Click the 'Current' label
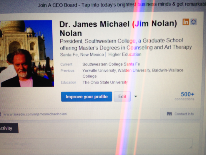The height and width of the screenshot is (155, 206). point(66,64)
